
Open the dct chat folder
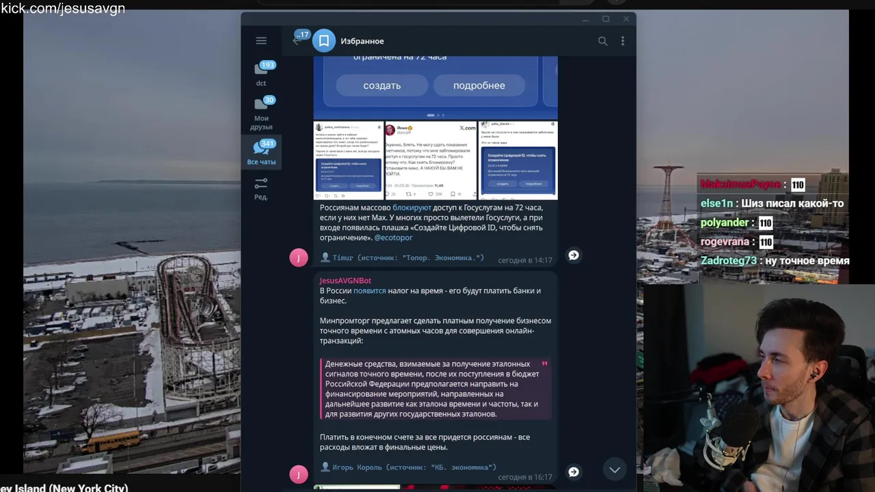tap(261, 74)
